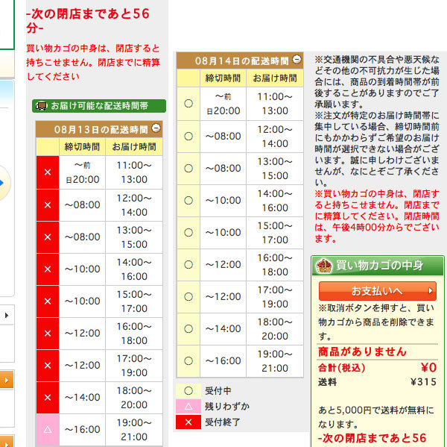Collapse the 08月13日の配送時間 table

click(156, 128)
